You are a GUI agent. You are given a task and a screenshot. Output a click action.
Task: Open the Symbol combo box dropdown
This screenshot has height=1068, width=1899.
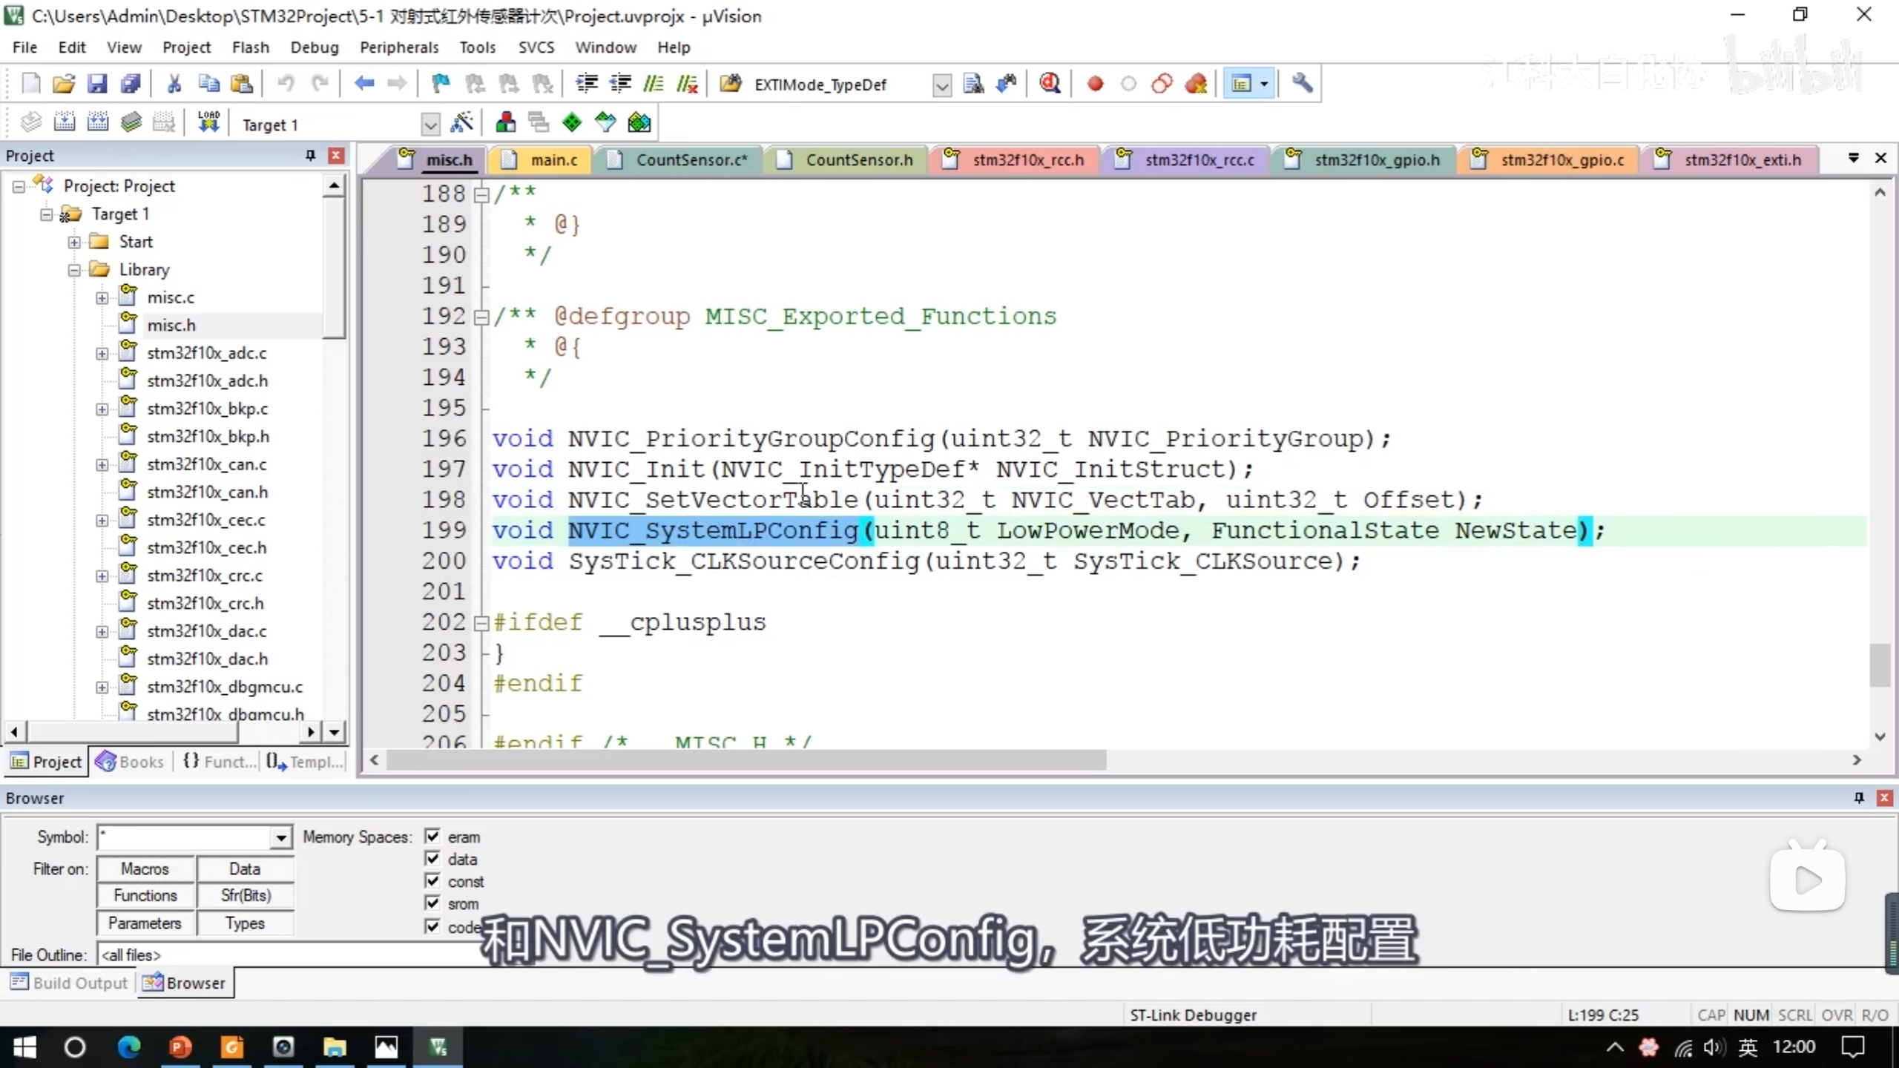point(280,838)
